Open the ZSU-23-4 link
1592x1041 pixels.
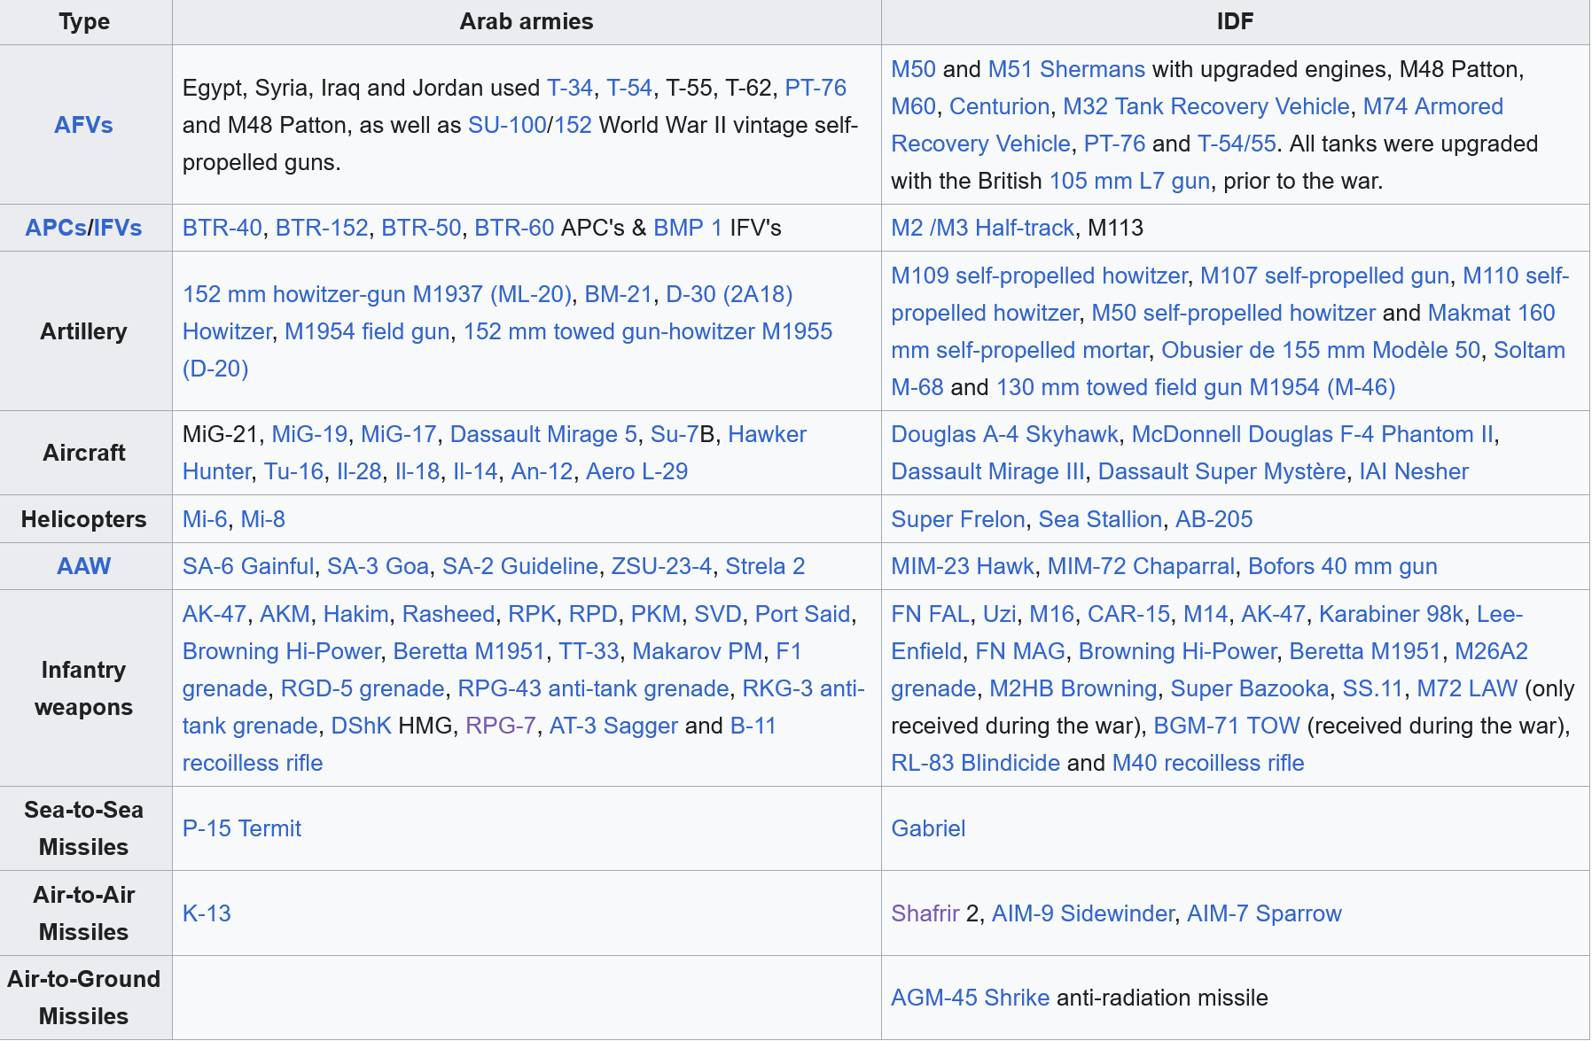tap(661, 566)
